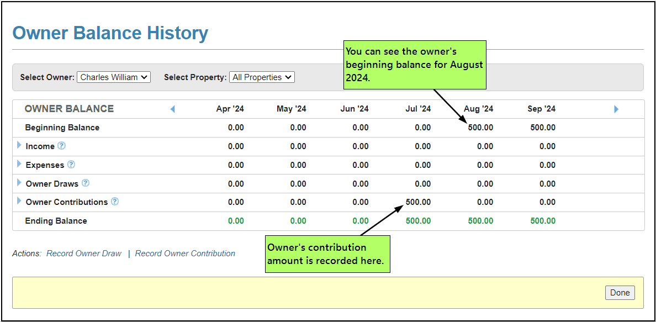Show next months with right arrow

[616, 109]
